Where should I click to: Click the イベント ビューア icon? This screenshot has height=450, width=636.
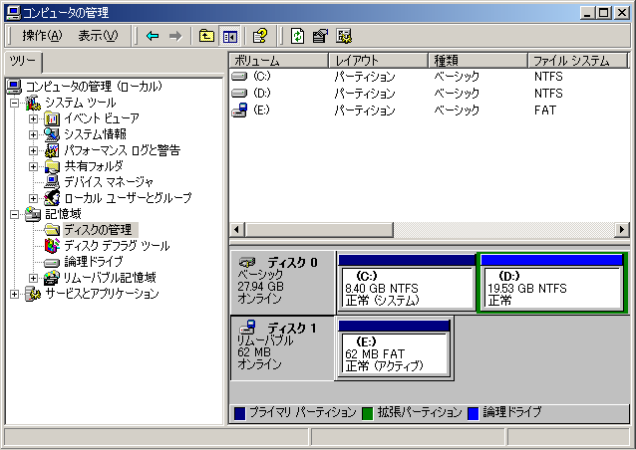point(52,118)
